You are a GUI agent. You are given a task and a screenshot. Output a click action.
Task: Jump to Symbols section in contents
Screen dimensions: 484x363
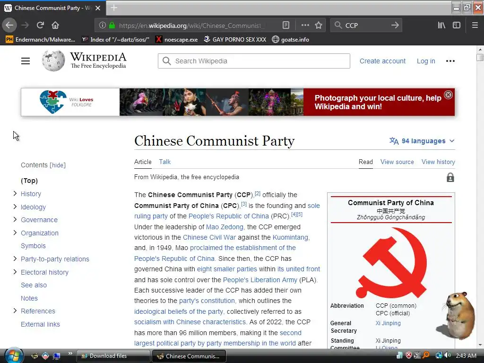click(33, 246)
